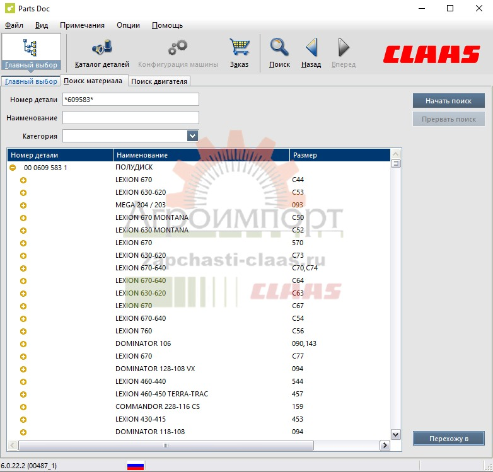Expand the LEXION 670 C77 row

coord(23,357)
